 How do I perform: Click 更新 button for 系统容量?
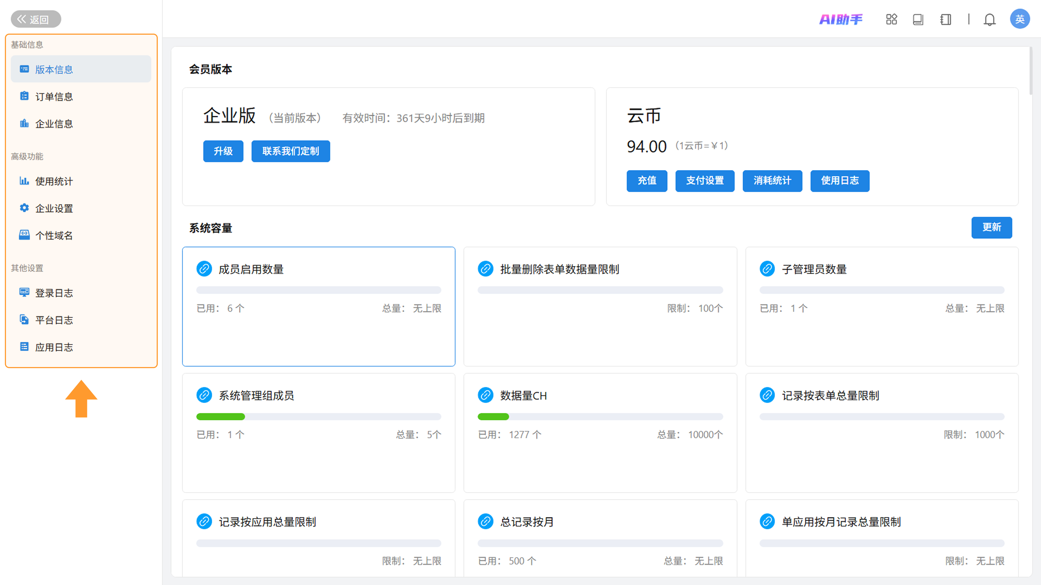coord(991,227)
